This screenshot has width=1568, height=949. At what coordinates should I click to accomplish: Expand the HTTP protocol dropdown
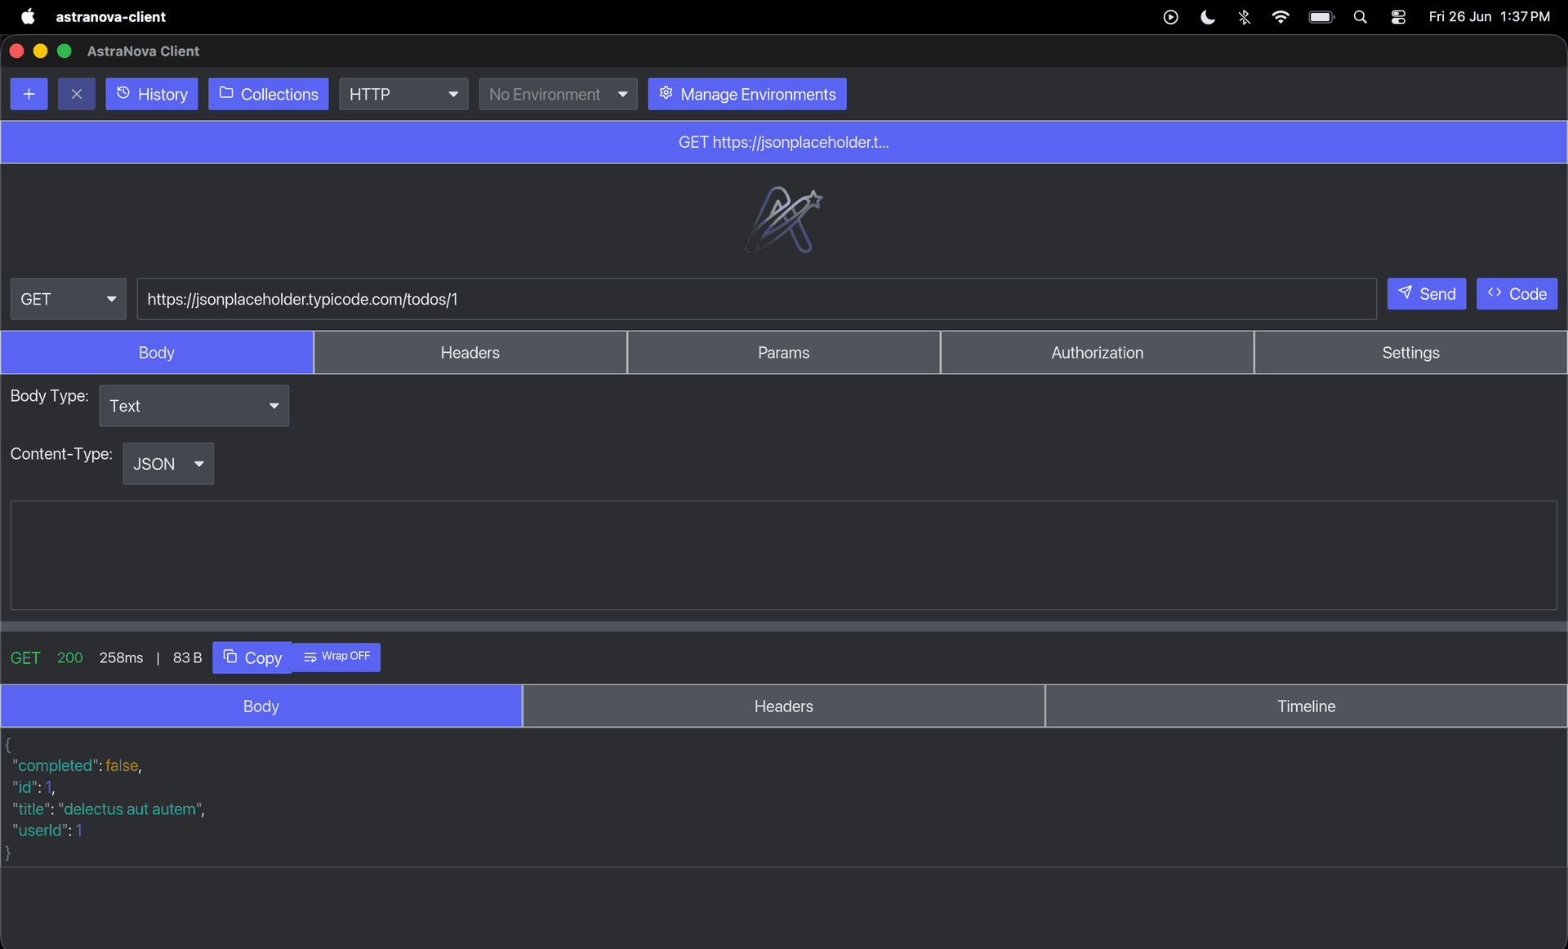point(403,94)
